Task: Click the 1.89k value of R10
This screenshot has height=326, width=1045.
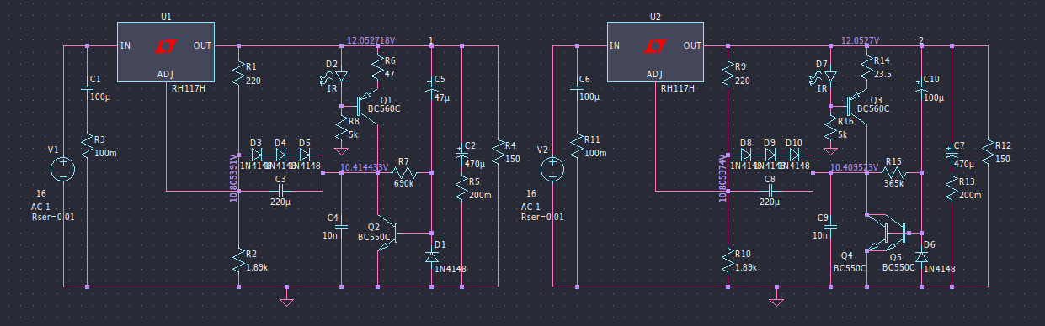Action: [x=746, y=267]
